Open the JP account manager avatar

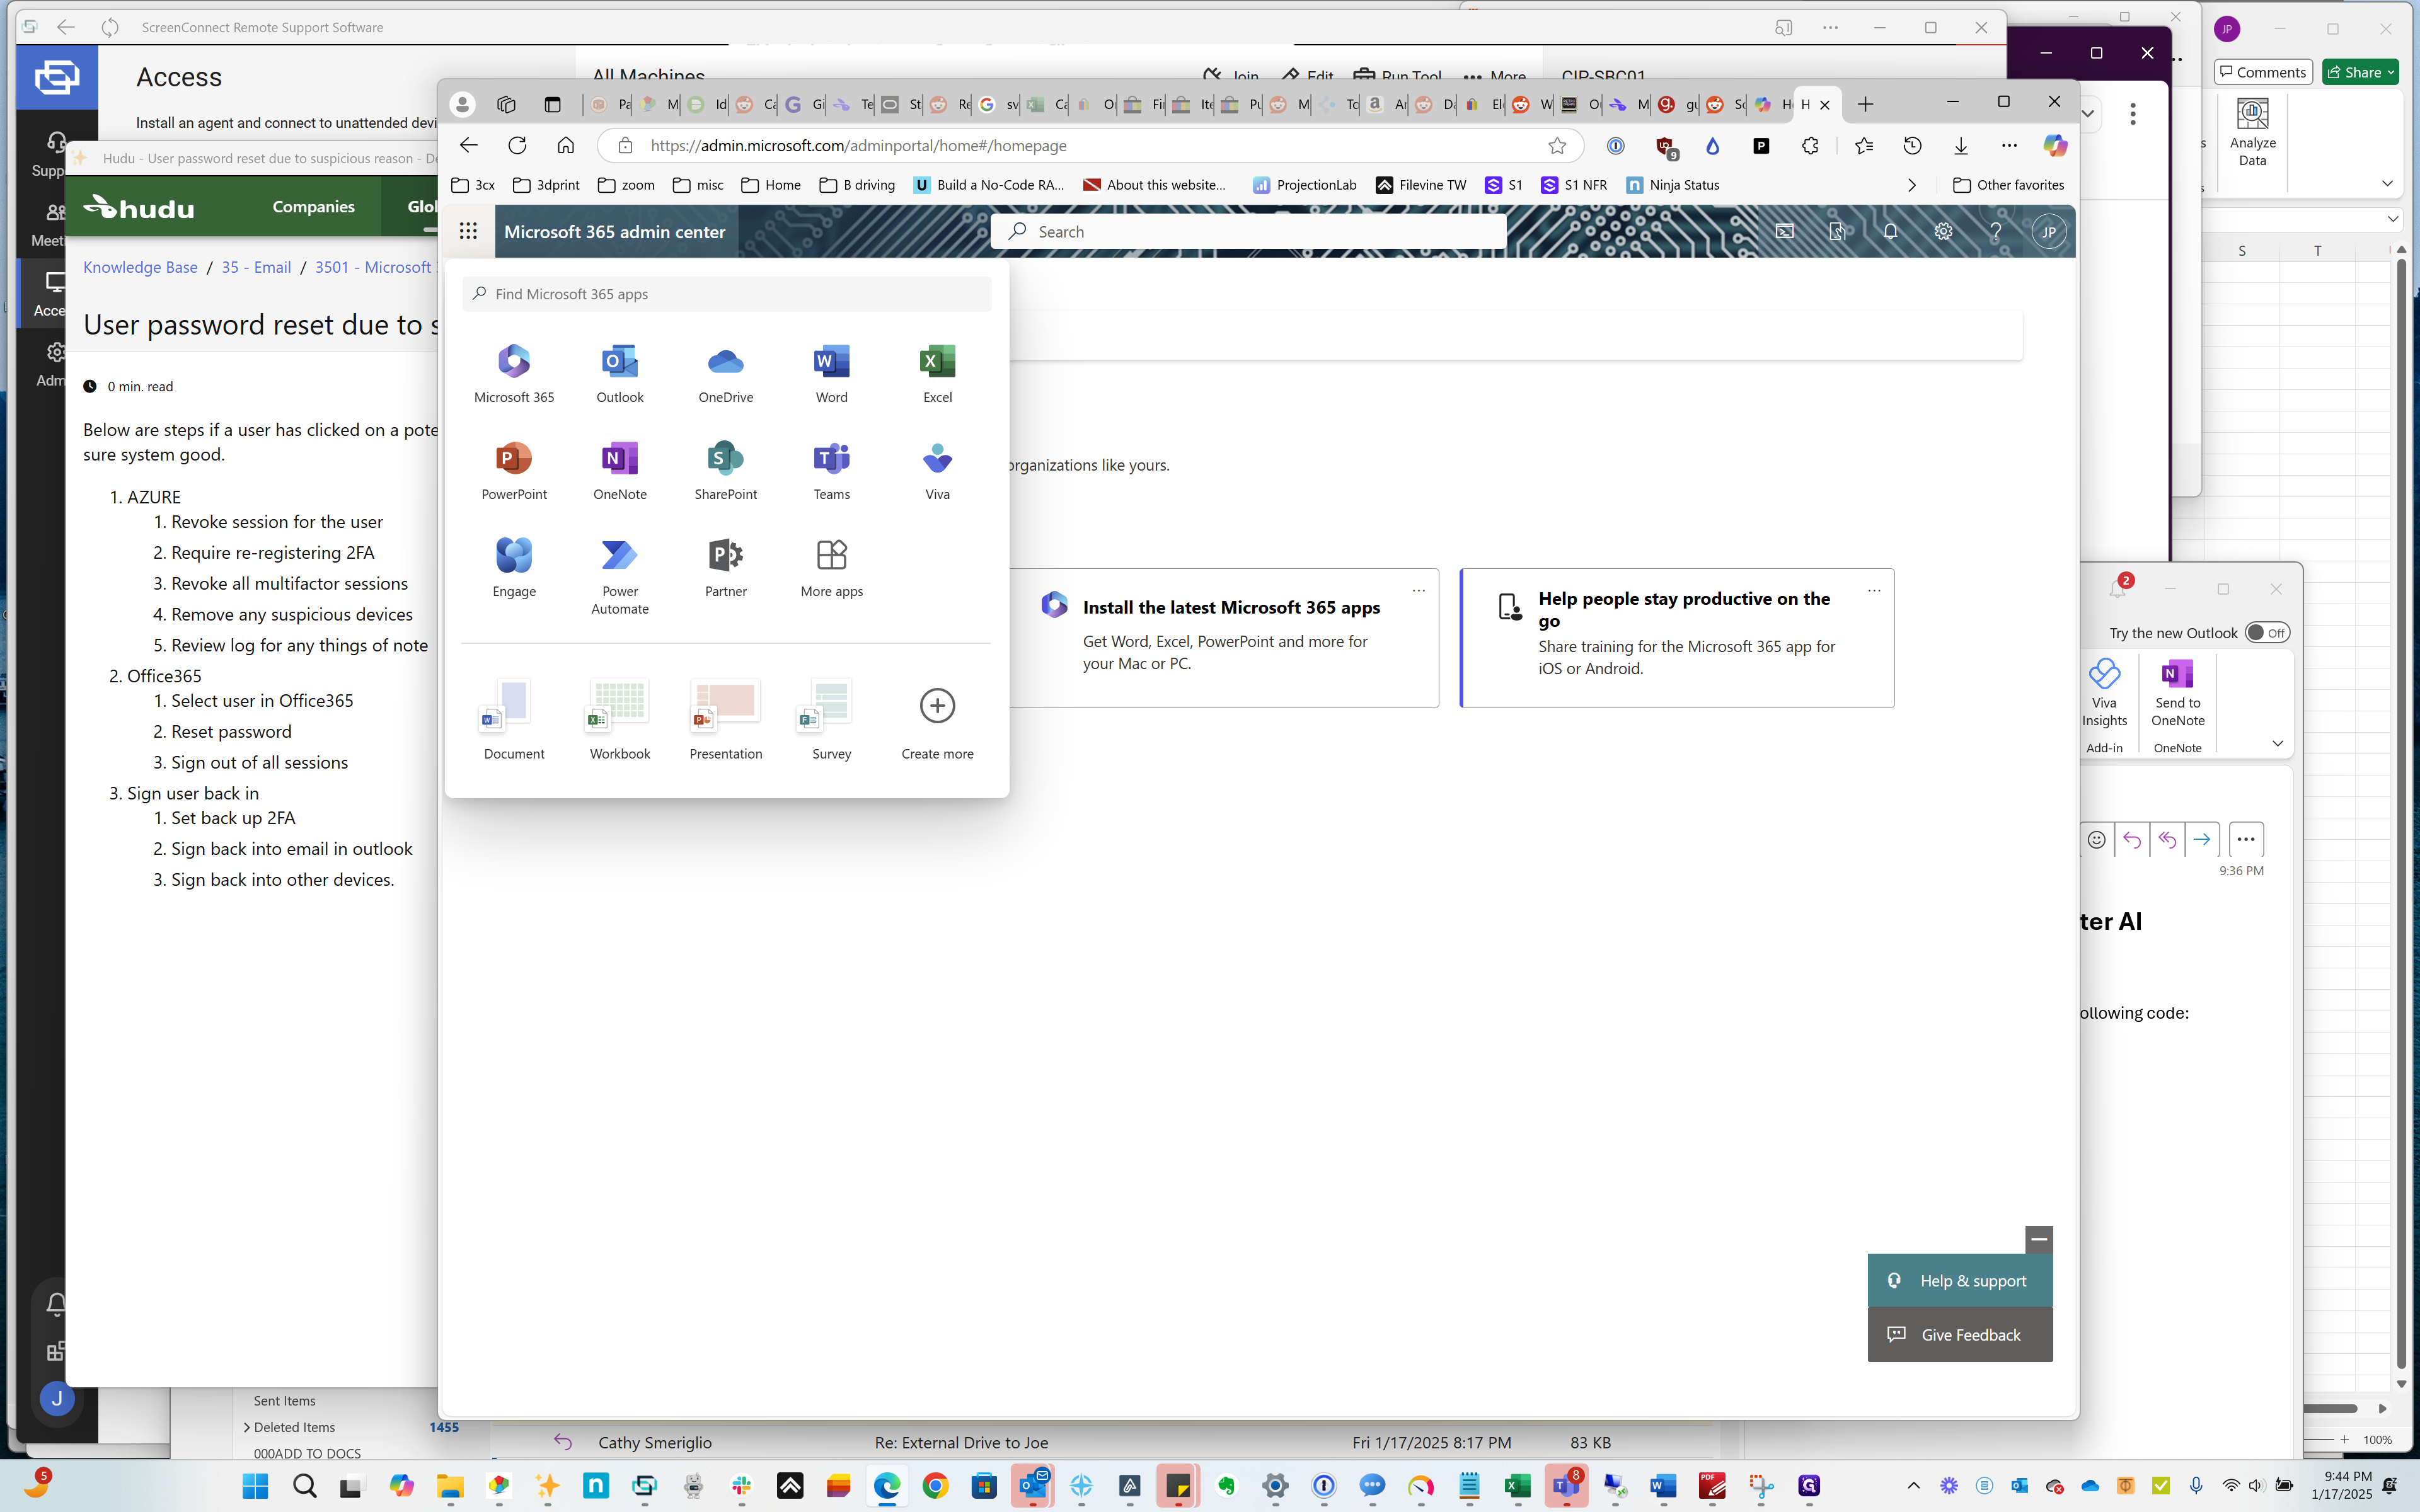2048,232
